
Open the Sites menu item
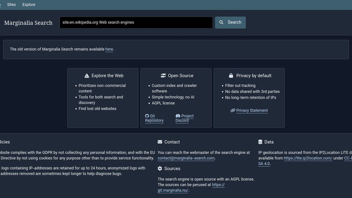[x=11, y=4]
